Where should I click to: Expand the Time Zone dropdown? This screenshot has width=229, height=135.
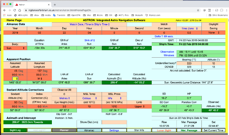[x=189, y=29]
